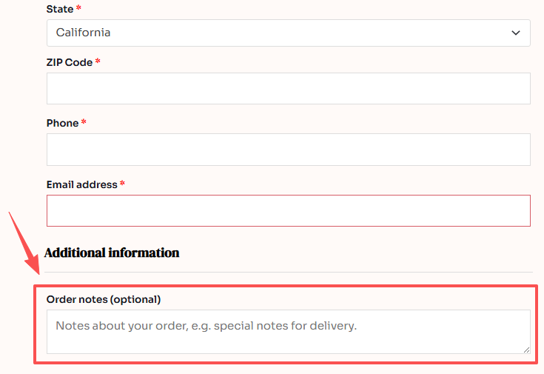
Task: Click the Order notes (optional) label
Action: coord(104,299)
